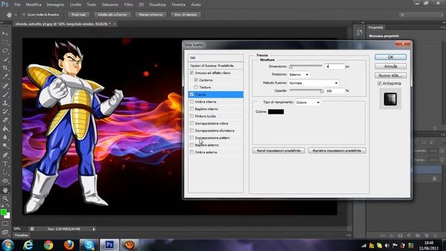Switch to the Proprietà panel tab

[x=376, y=28]
